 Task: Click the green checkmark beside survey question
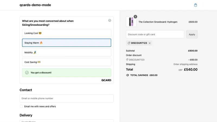(x=110, y=21)
